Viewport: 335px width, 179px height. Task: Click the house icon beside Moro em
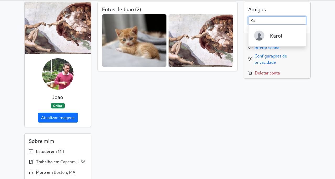(x=31, y=172)
